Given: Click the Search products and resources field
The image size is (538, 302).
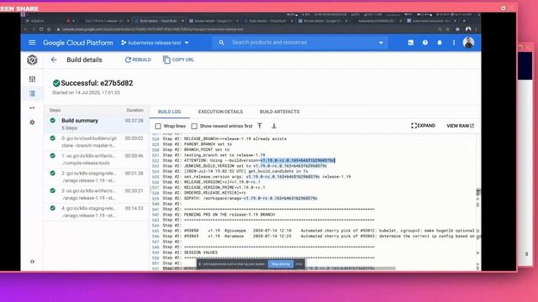Looking at the screenshot, I should [x=299, y=43].
